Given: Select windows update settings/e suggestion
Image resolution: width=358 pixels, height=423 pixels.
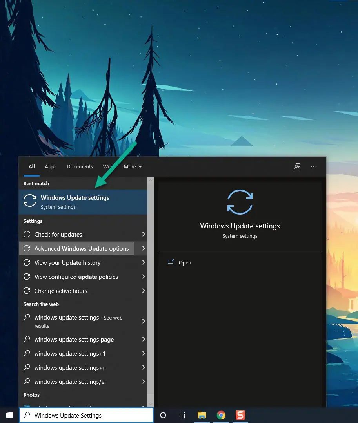Looking at the screenshot, I should [x=83, y=381].
